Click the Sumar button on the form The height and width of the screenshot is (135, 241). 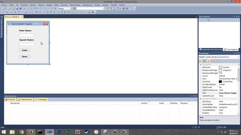pos(25,50)
